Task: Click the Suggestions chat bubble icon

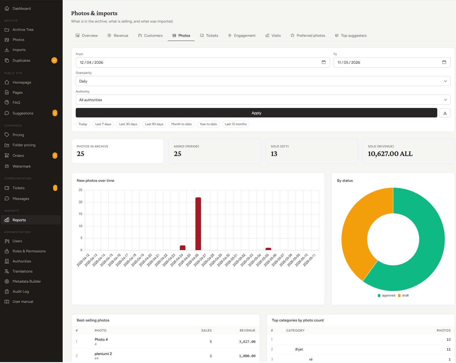Action: (7, 113)
